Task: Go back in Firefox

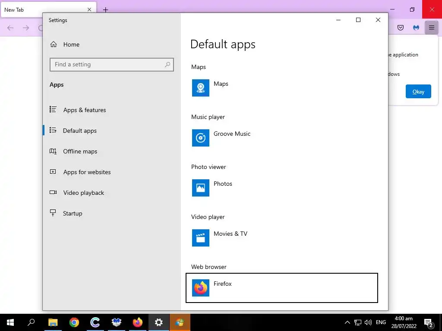Action: (x=10, y=28)
